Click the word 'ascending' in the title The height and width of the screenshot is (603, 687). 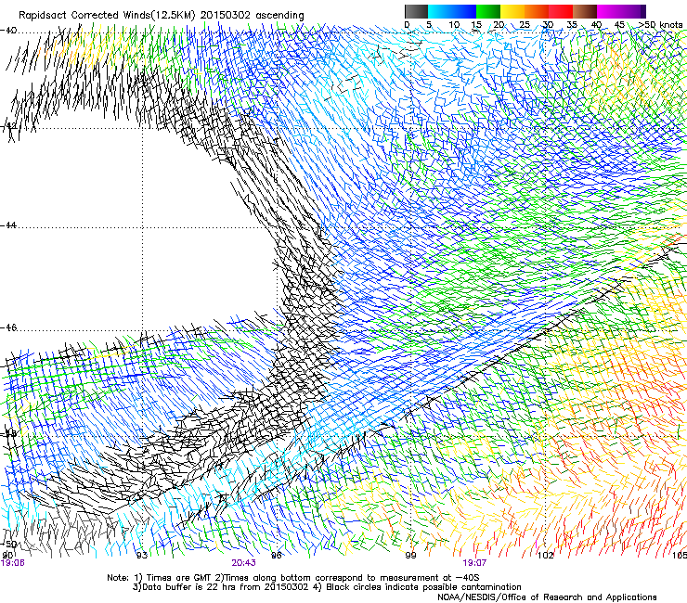pyautogui.click(x=279, y=16)
